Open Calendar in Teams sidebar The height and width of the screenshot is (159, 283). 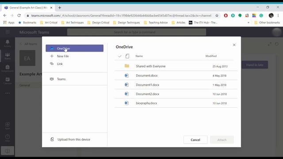(8, 81)
